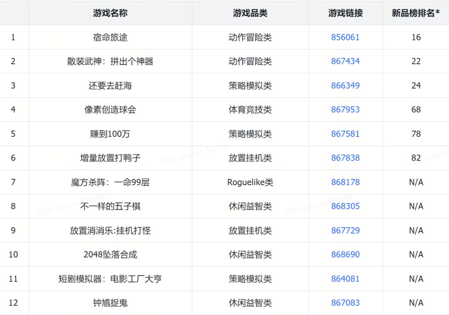Open game link 867838
The width and height of the screenshot is (449, 315).
coord(345,158)
